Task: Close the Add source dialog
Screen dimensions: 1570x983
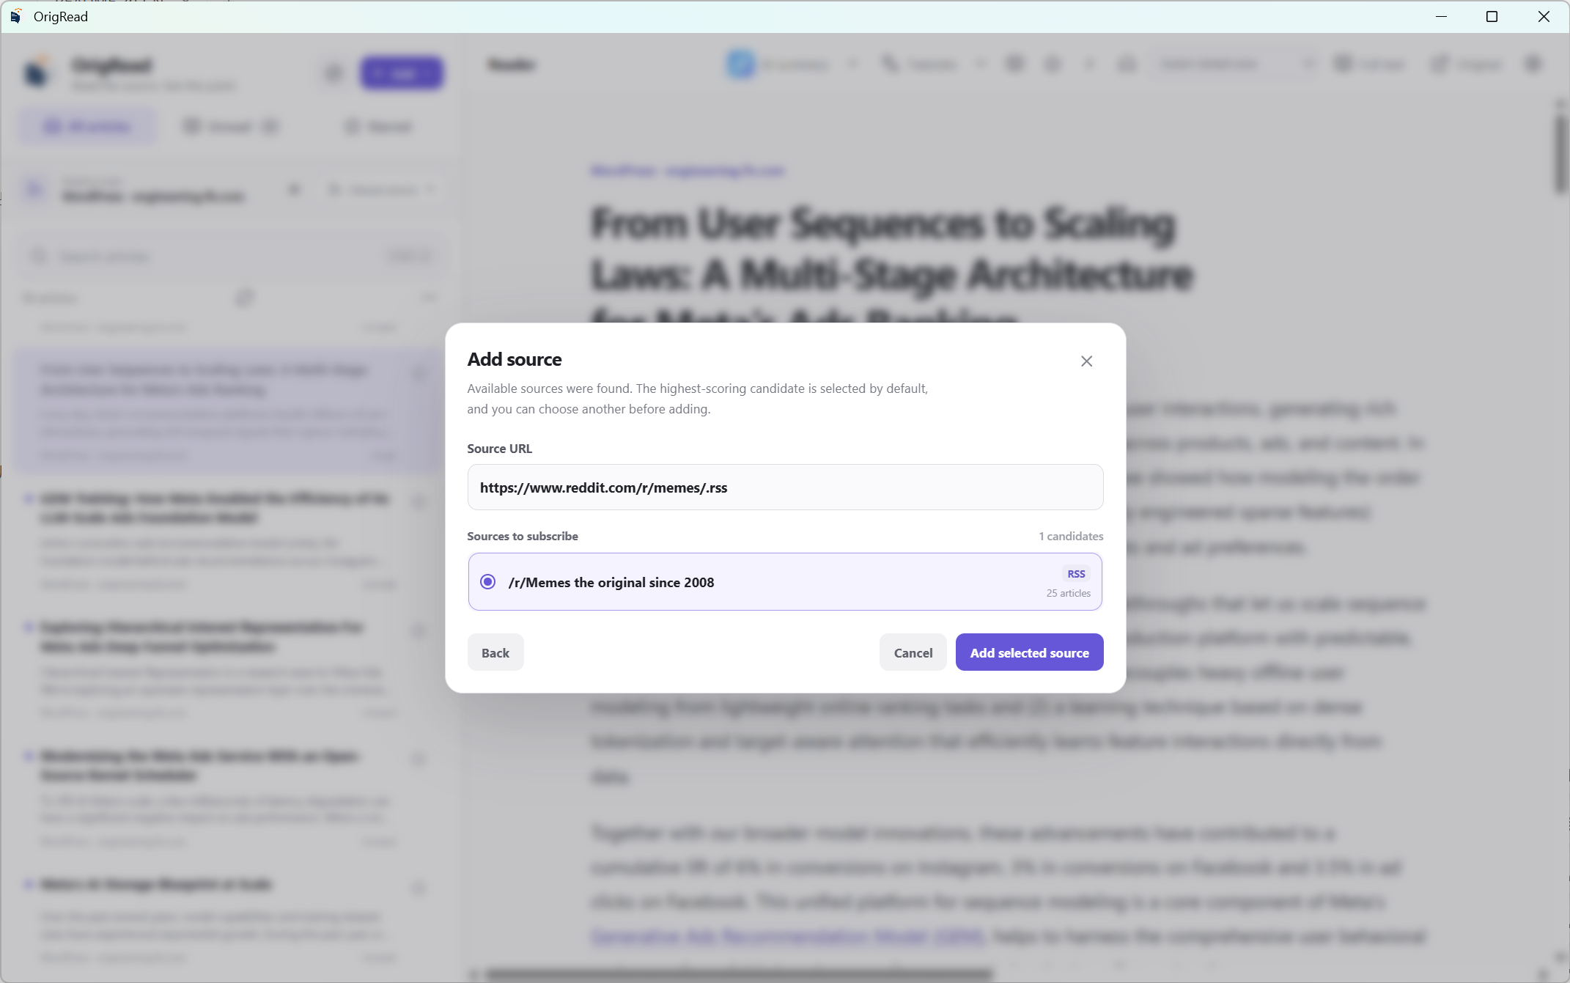Action: click(1086, 361)
